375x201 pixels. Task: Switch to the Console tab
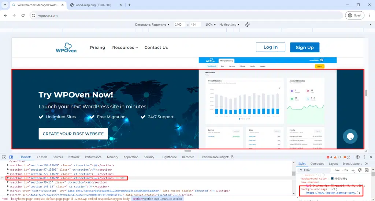(x=42, y=157)
